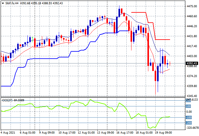Click the OHLC values 4392.68 4395.18 4388.93
The height and width of the screenshot is (136, 199).
[36, 3]
